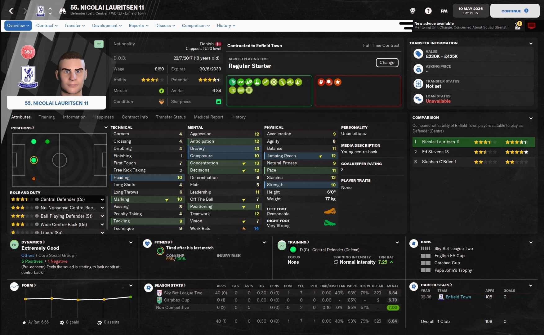The width and height of the screenshot is (544, 335).
Task: Click the football pitch positive icon
Action: [x=241, y=90]
